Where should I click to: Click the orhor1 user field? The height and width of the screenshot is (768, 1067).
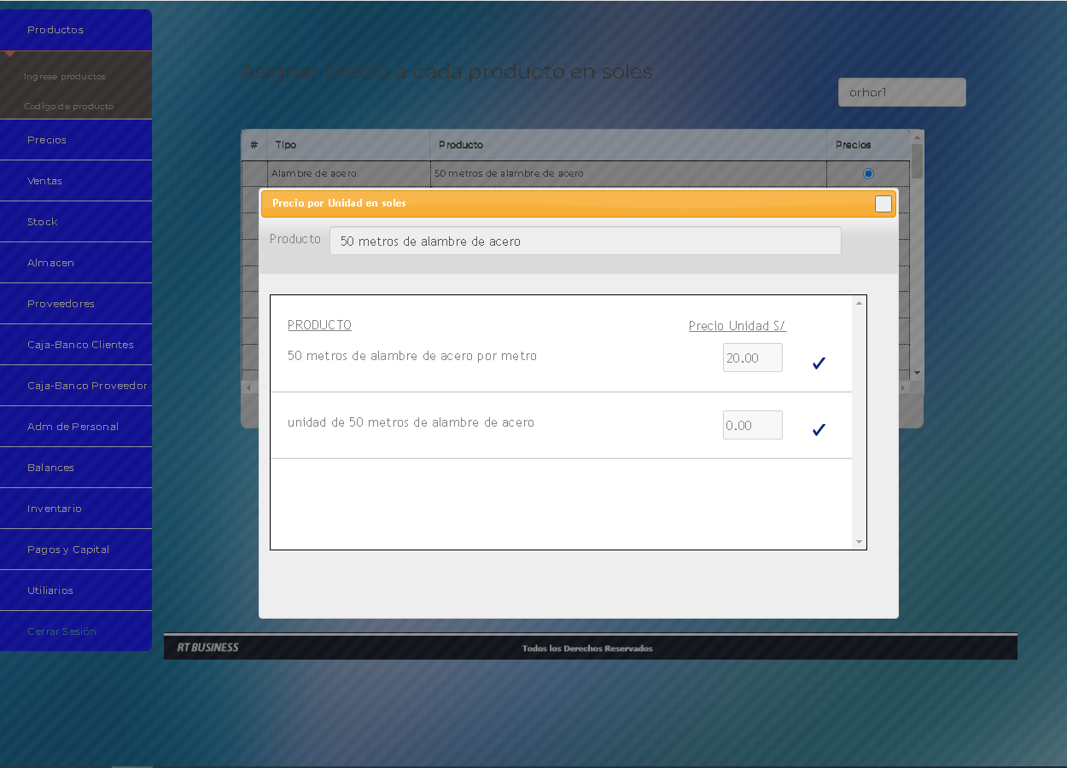coord(901,92)
